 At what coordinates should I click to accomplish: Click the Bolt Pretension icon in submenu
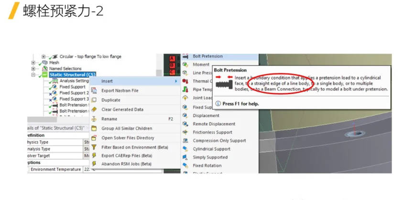tap(185, 56)
